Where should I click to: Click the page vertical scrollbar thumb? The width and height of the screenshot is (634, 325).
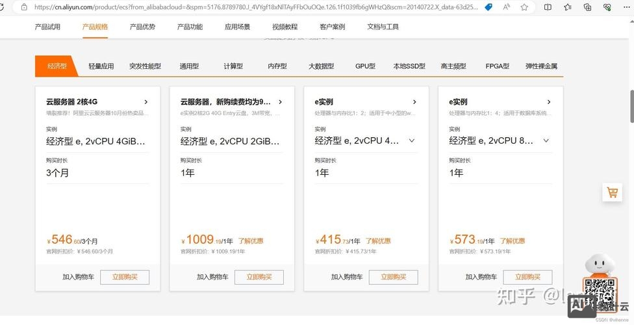631,106
